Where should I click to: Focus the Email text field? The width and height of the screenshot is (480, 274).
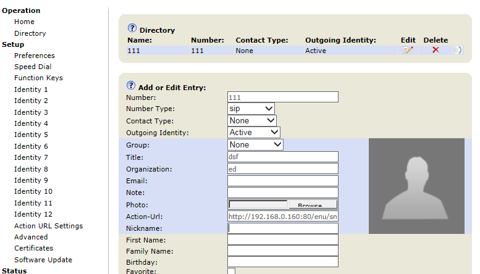[282, 181]
